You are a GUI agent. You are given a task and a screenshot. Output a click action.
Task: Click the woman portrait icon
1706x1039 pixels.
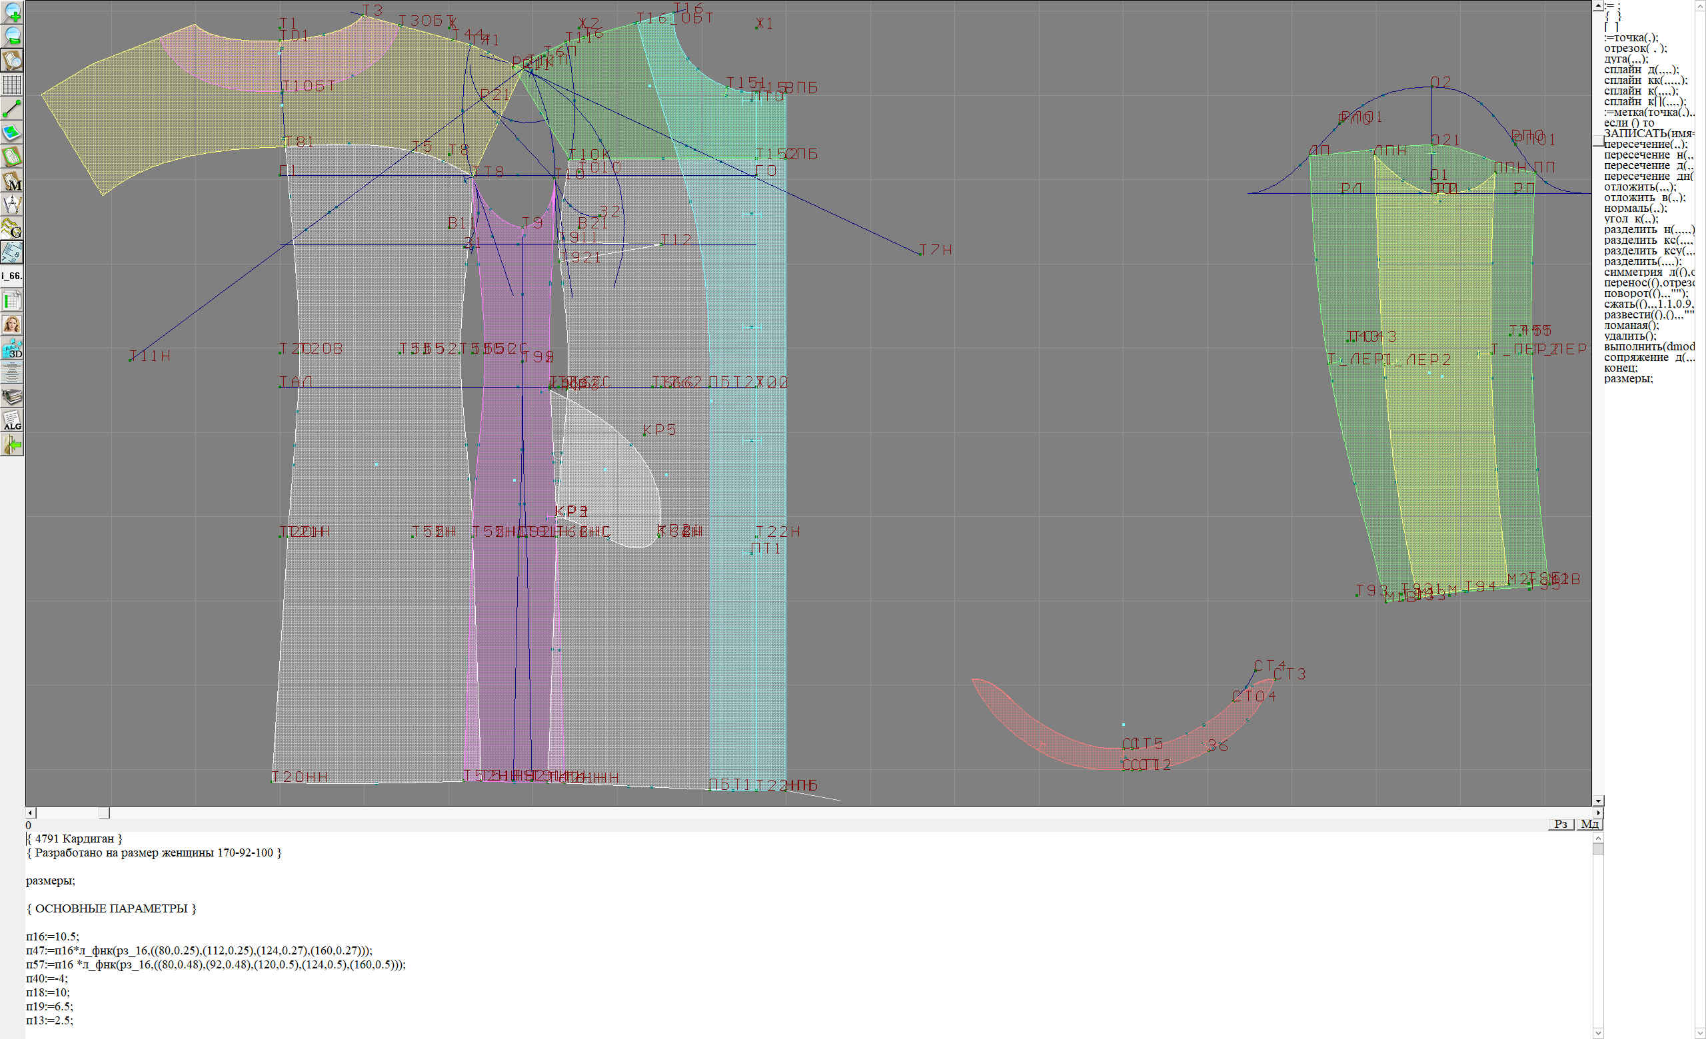[x=13, y=324]
